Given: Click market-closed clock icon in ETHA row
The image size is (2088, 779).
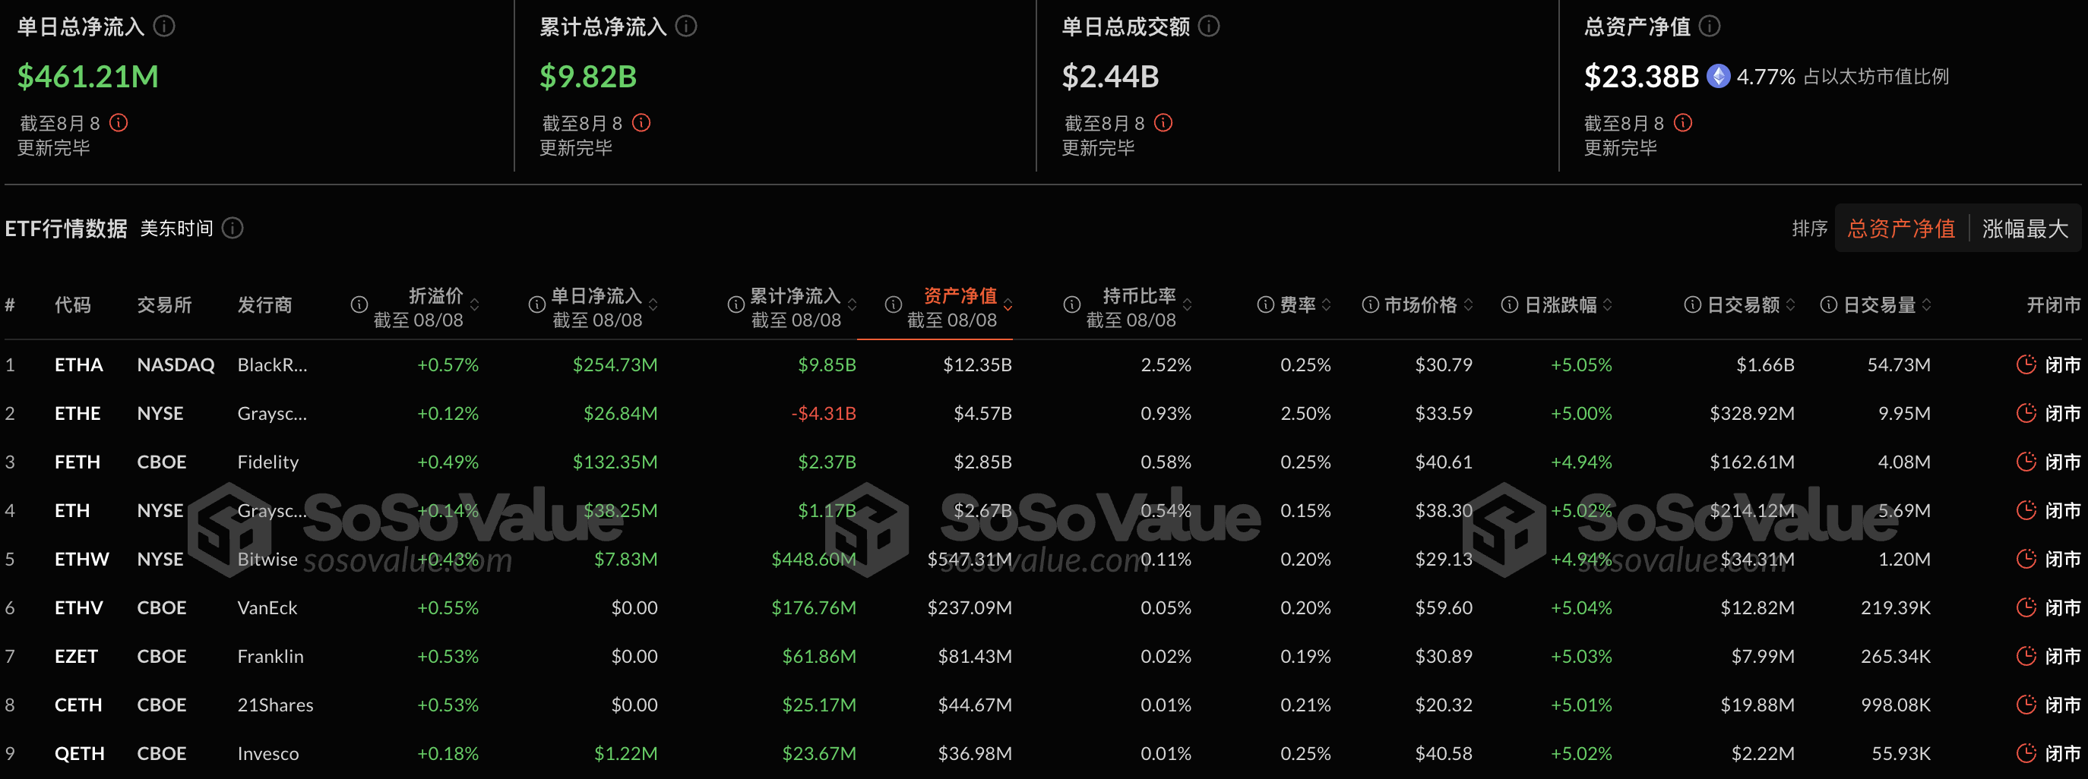Looking at the screenshot, I should [2026, 364].
